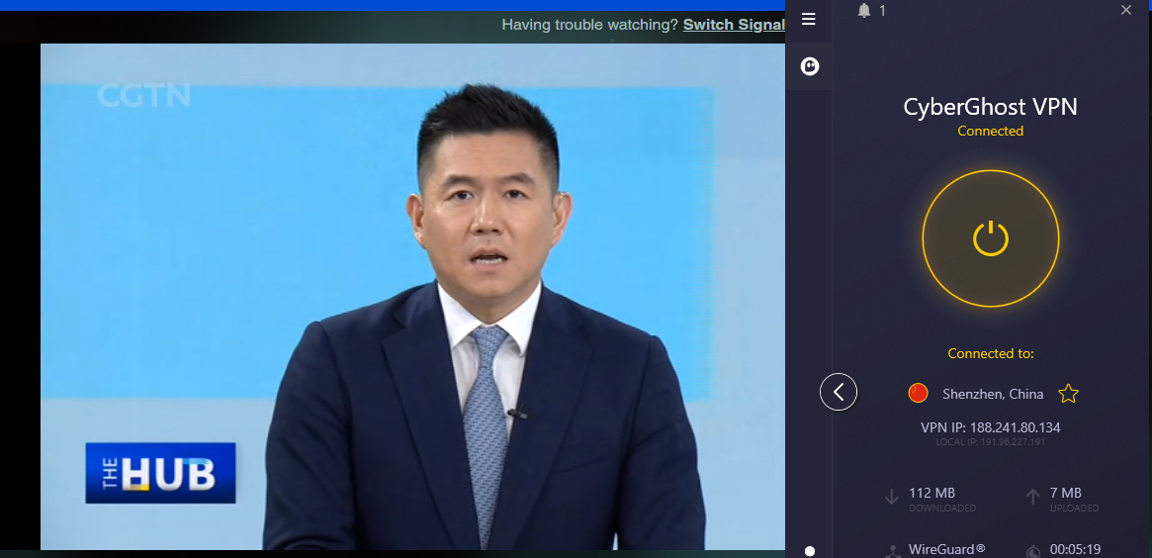Click the 00:05:19 connection duration
This screenshot has height=558, width=1152.
1075,549
